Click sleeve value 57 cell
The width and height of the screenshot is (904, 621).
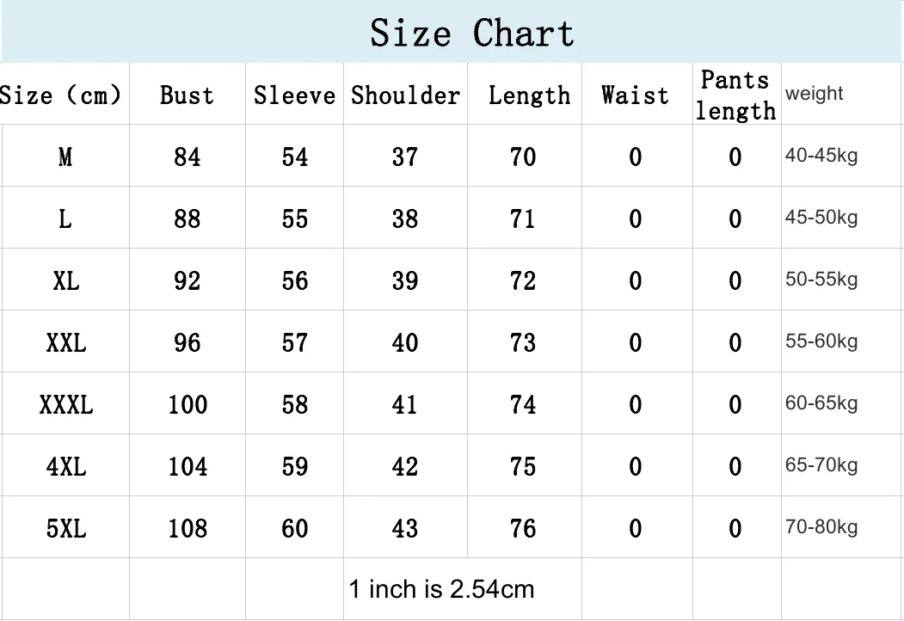click(295, 342)
